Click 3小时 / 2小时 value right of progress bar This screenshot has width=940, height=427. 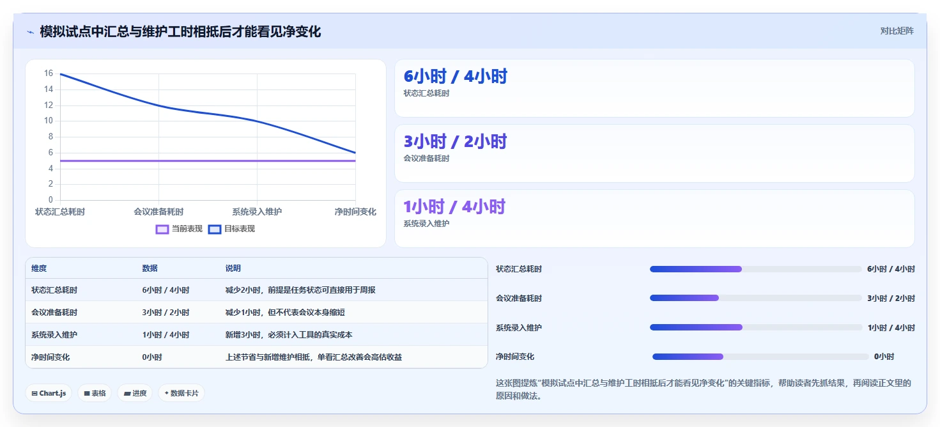[x=891, y=299]
